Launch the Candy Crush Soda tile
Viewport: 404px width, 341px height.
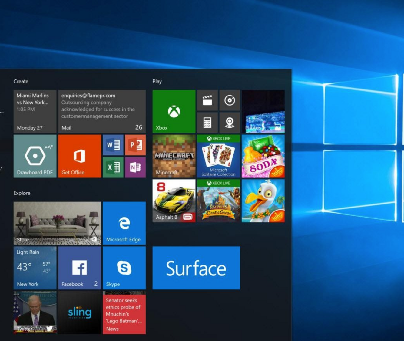pos(263,156)
